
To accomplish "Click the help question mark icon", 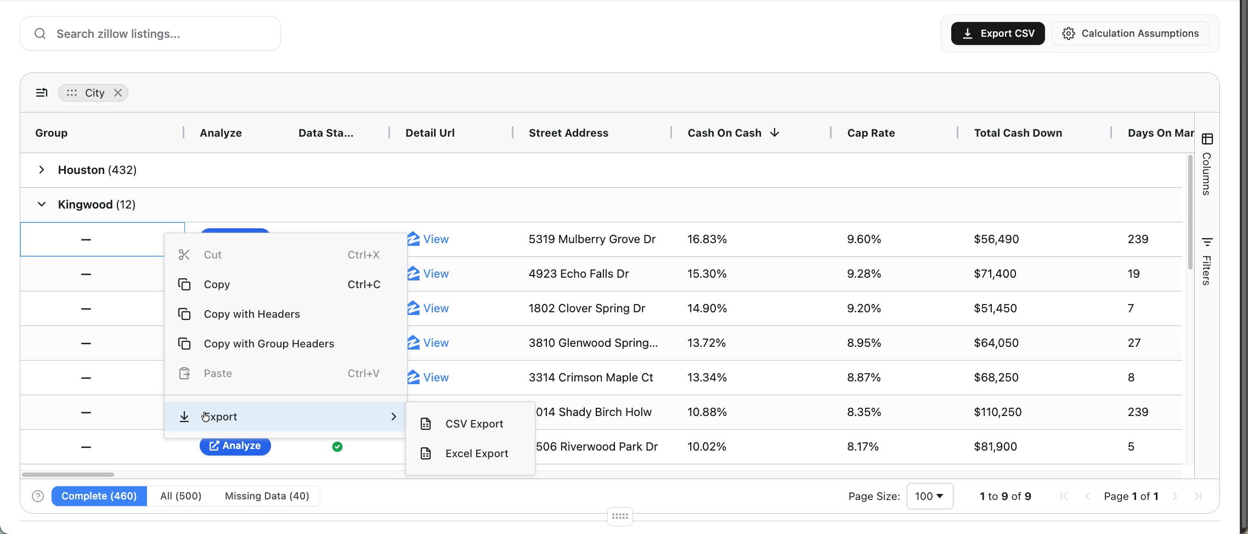I will pyautogui.click(x=38, y=496).
